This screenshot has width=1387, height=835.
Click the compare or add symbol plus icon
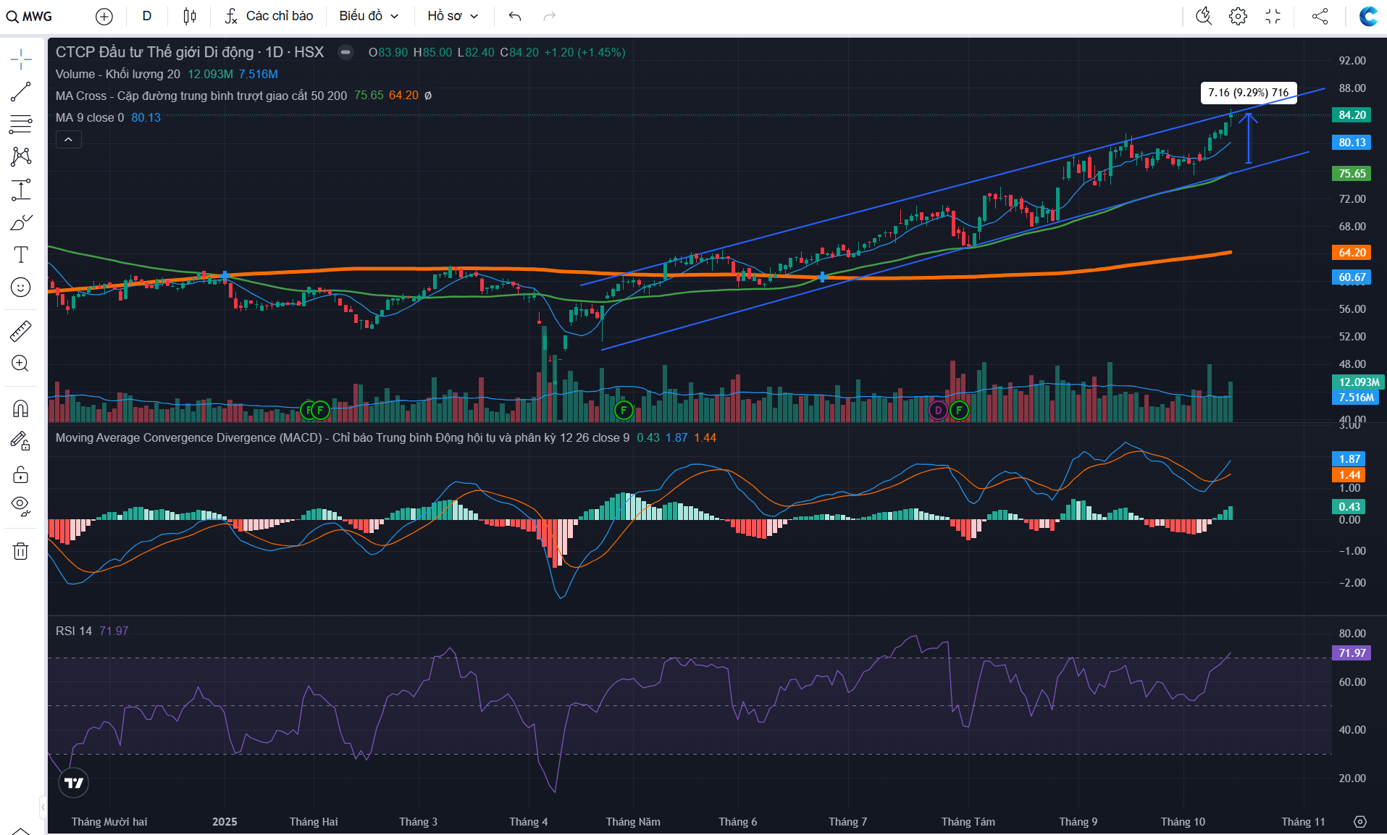pos(104,16)
